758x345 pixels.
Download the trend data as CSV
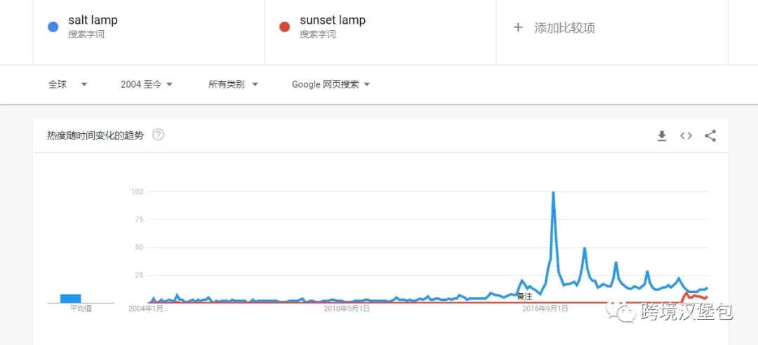tap(661, 136)
